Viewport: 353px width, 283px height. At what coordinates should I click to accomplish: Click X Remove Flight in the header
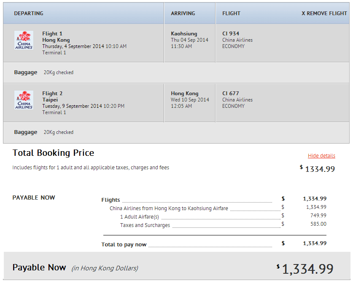click(x=324, y=13)
